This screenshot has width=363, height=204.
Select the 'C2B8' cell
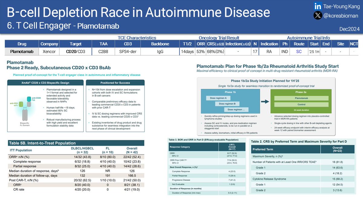coord(103,52)
